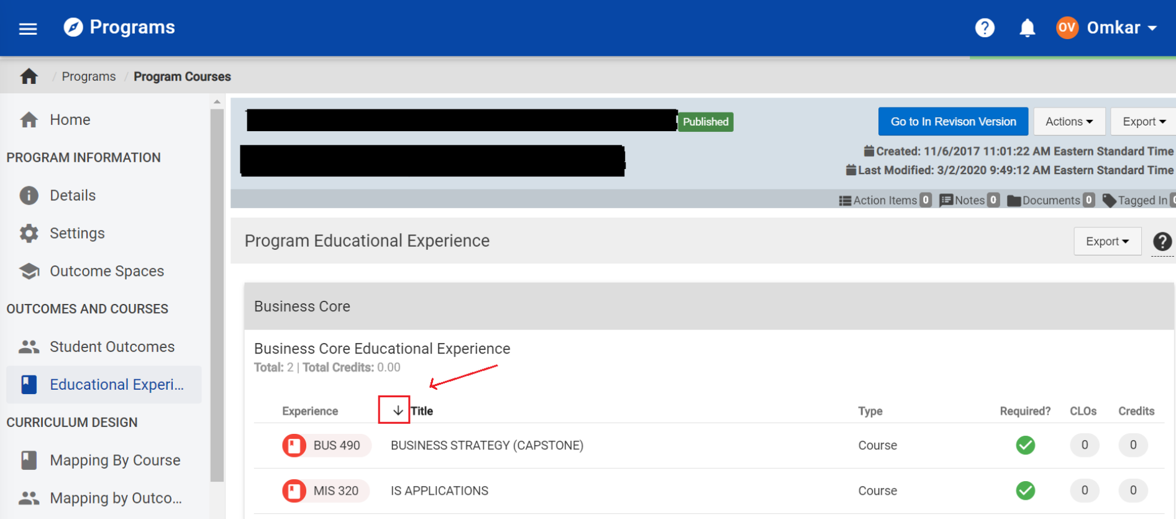Open the BUS 490 experience chip

click(327, 445)
